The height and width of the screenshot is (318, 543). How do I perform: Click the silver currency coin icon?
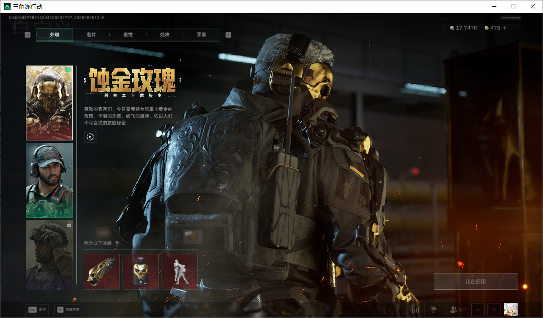[x=452, y=28]
